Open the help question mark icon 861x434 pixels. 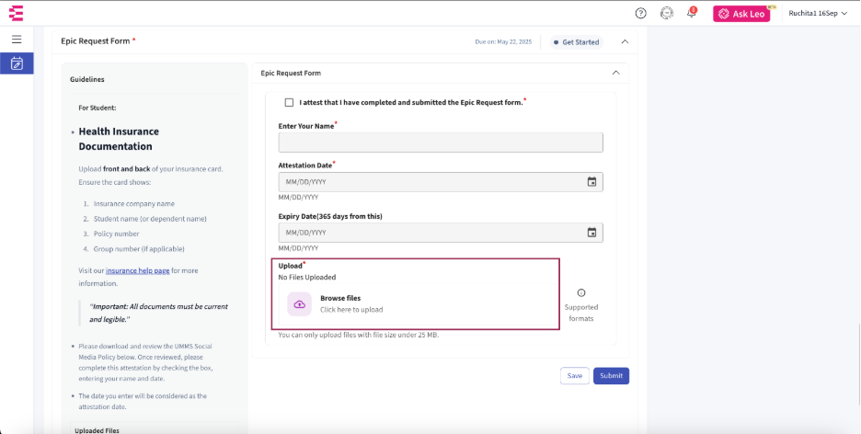click(x=641, y=13)
